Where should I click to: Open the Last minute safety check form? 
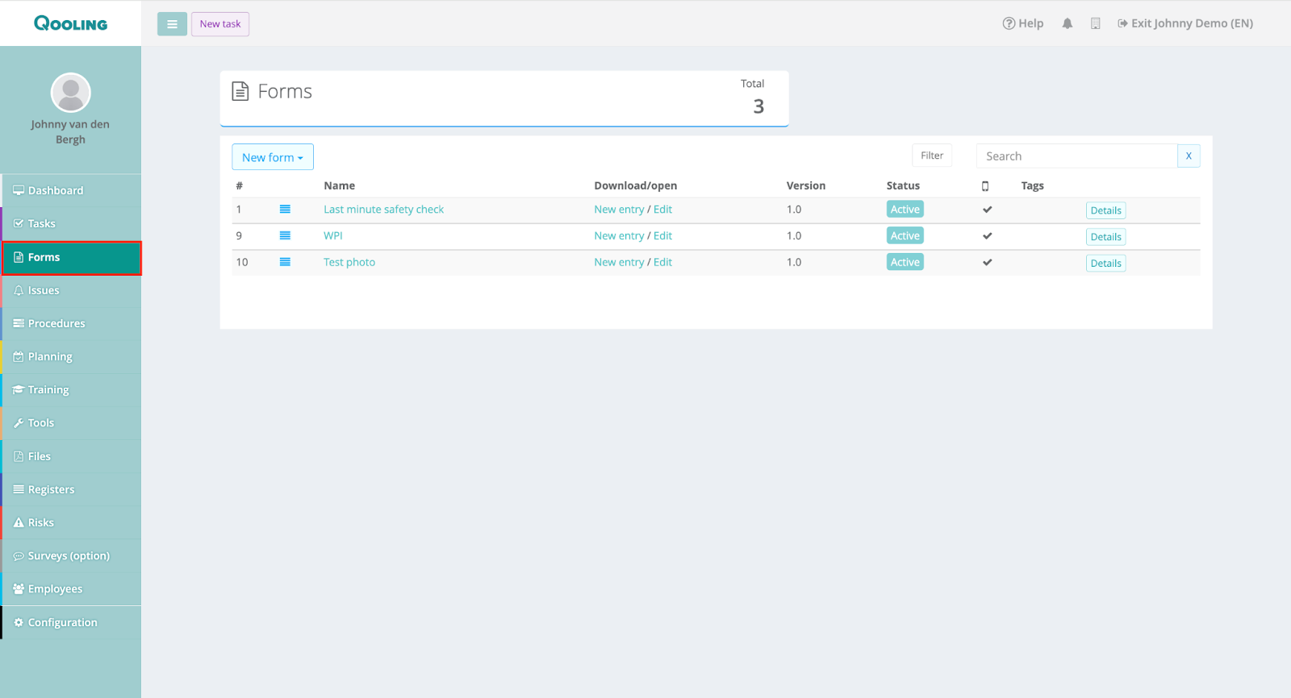(383, 210)
